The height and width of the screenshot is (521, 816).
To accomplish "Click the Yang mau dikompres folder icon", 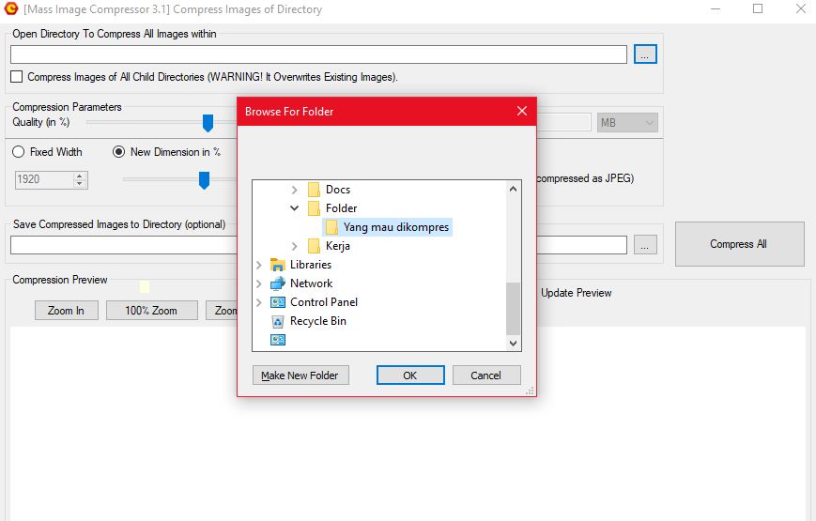I will click(331, 227).
